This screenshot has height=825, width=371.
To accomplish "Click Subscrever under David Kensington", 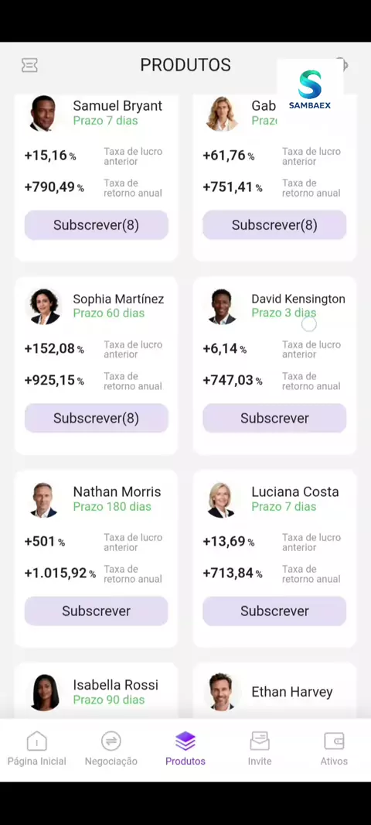I will (x=274, y=418).
